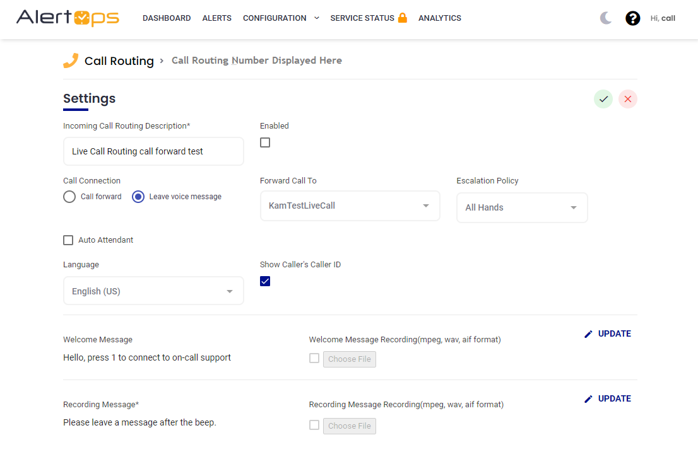Click Choose File for Welcome Message Recording
The width and height of the screenshot is (698, 452).
tap(349, 359)
